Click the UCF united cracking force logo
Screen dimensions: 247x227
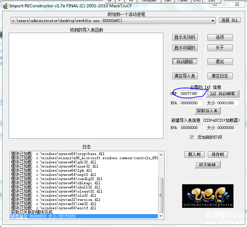[207, 196]
